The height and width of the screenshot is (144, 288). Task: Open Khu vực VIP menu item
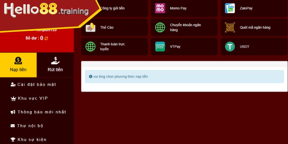pyautogui.click(x=37, y=98)
